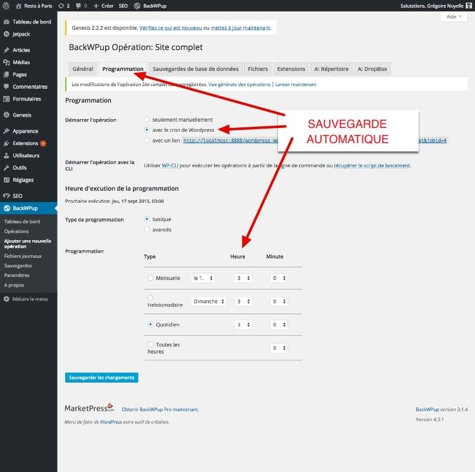Click the SEO icon in the sidebar

coord(6,196)
